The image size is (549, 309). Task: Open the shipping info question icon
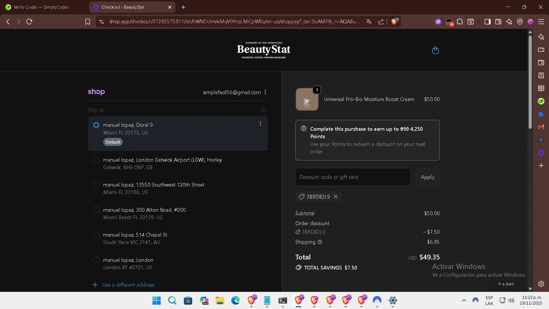[320, 242]
